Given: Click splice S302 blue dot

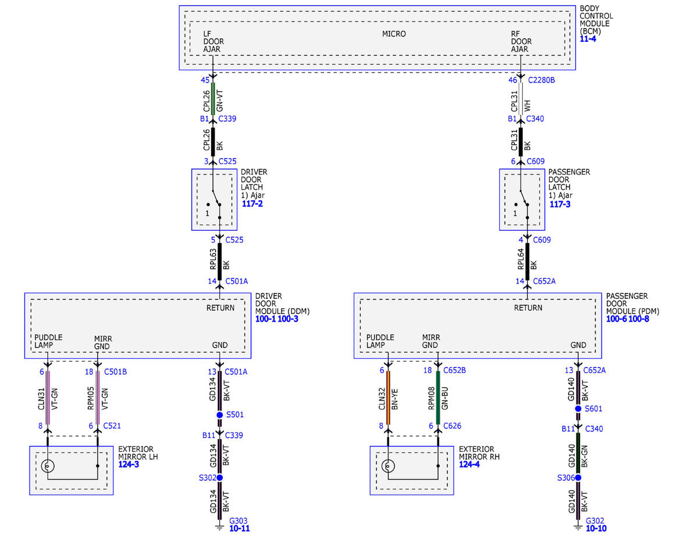Looking at the screenshot, I should (x=220, y=477).
